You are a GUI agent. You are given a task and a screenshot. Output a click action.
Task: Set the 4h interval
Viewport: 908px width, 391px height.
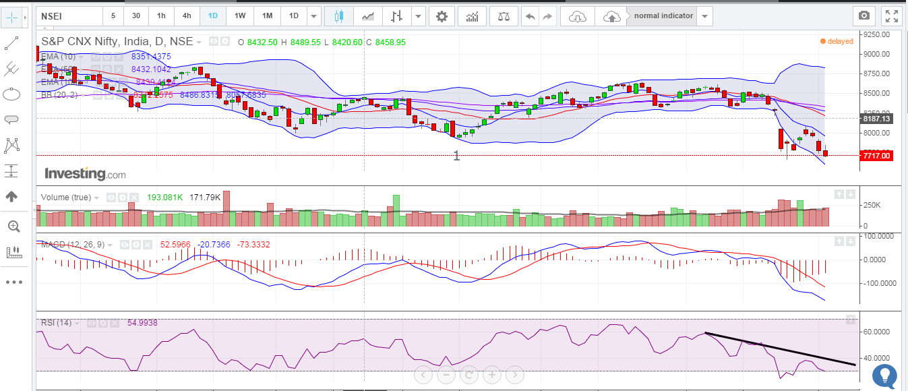coord(186,16)
